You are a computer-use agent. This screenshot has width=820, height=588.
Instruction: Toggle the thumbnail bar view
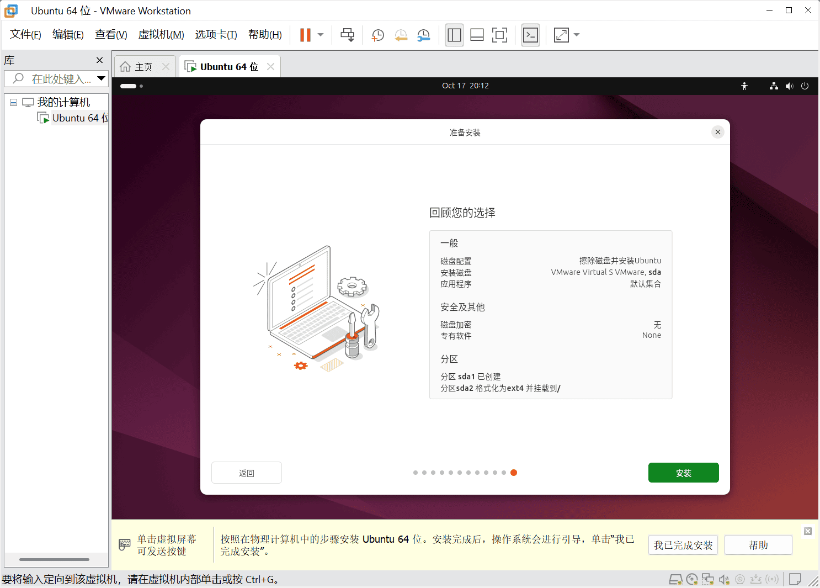[477, 35]
